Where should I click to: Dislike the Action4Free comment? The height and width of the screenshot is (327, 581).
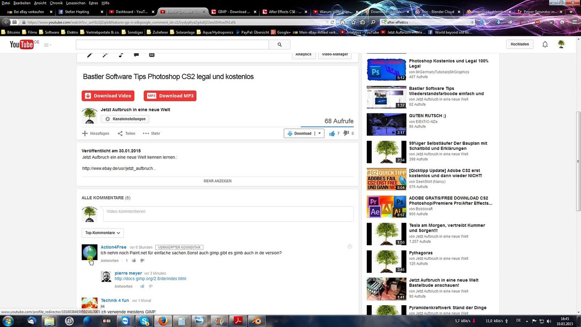point(142,261)
